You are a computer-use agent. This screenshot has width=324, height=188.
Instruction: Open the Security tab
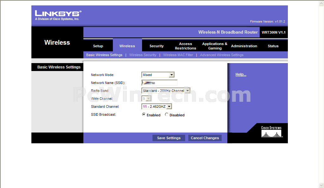point(156,46)
